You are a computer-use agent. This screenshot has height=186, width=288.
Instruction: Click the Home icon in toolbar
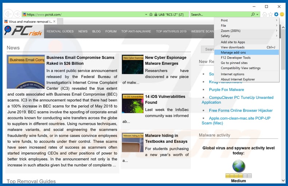pyautogui.click(x=265, y=14)
